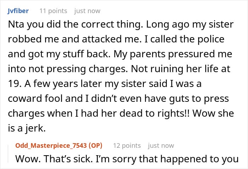This screenshot has height=169, width=248.
Task: Click the line starting into not pressing charges
Action: pyautogui.click(x=119, y=69)
